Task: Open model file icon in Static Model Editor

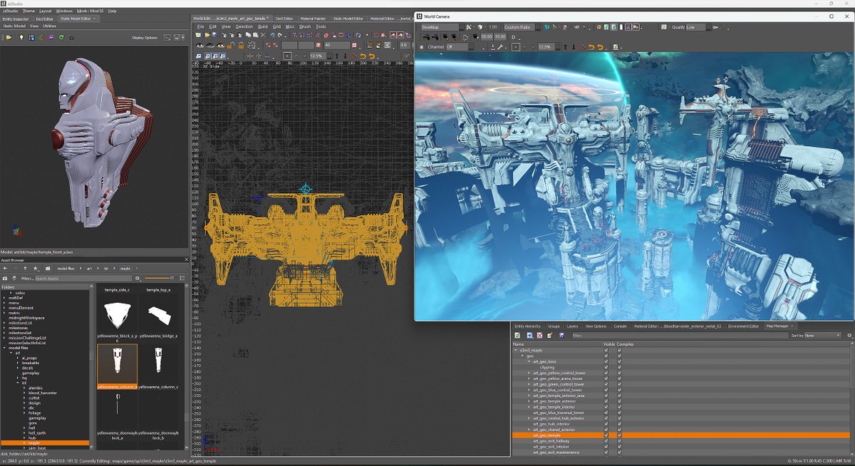Action: [9, 37]
